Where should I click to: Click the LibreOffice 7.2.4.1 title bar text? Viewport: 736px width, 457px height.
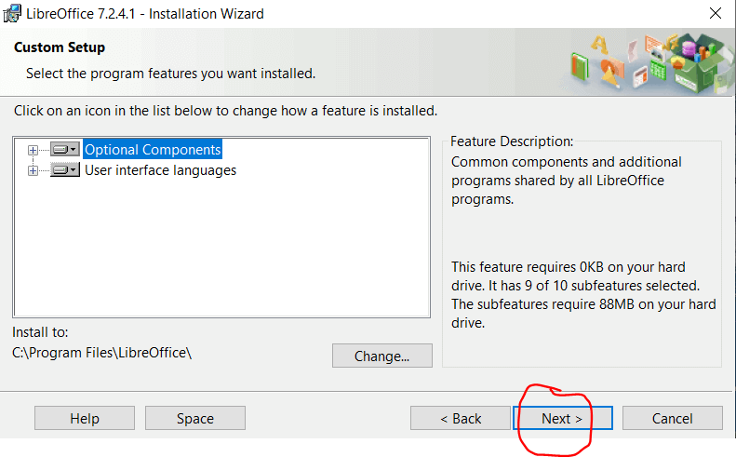pos(149,14)
